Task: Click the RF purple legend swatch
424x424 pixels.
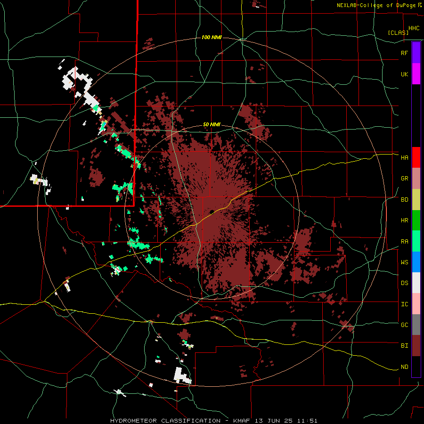Action: click(x=416, y=53)
